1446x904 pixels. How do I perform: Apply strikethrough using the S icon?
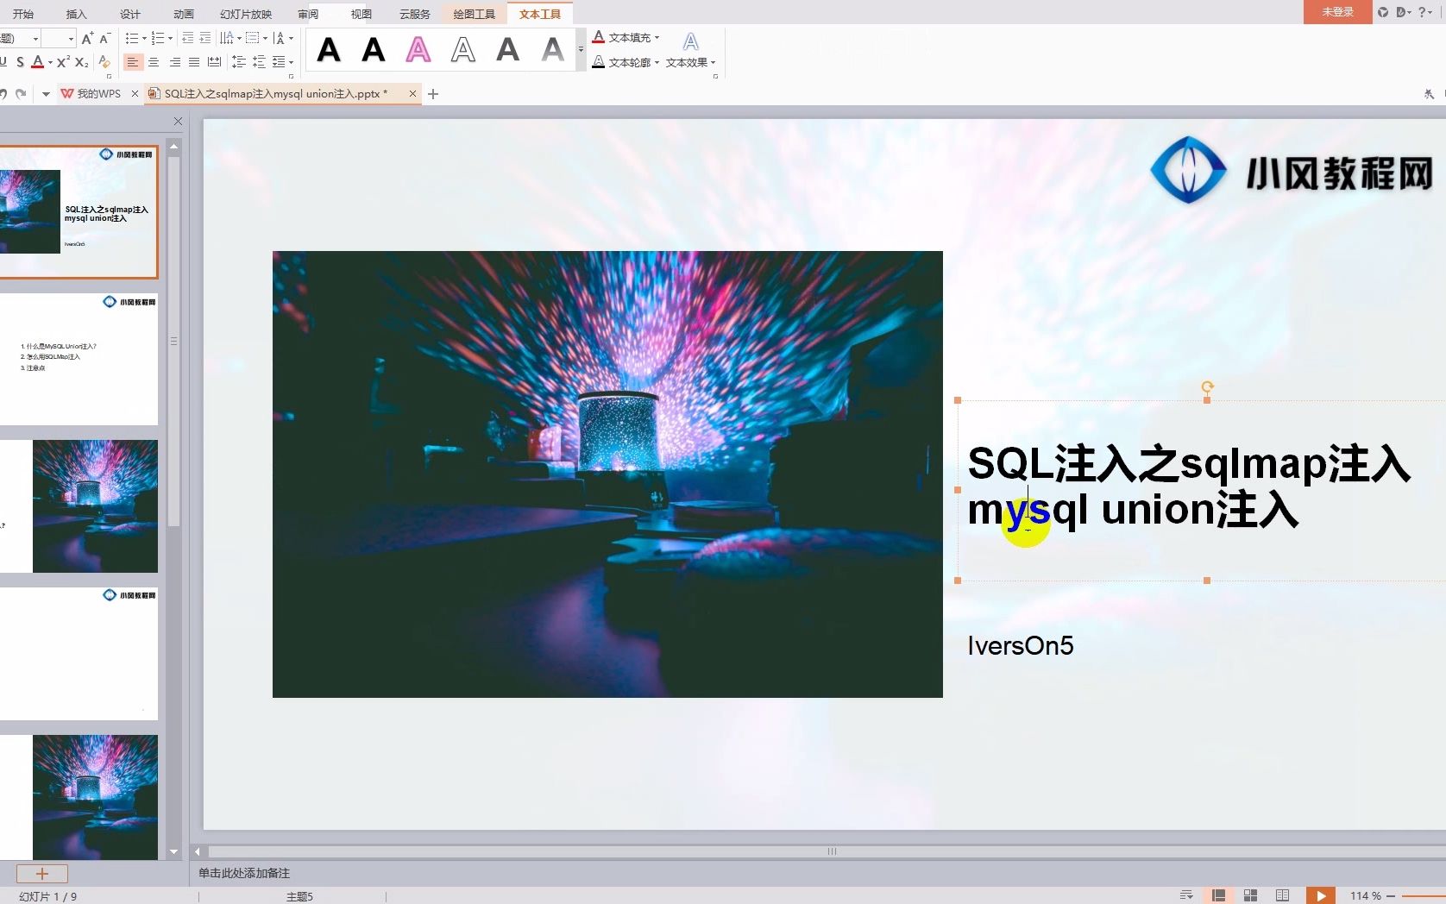[19, 62]
